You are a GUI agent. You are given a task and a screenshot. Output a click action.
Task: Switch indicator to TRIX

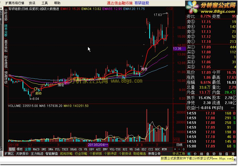(x=65, y=149)
